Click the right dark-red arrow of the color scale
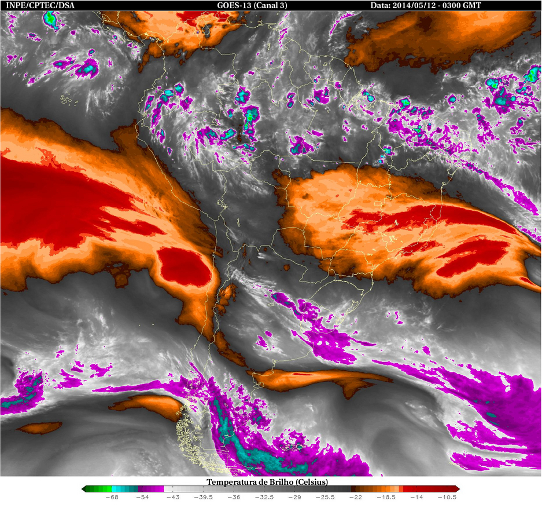The image size is (542, 508). click(x=456, y=489)
